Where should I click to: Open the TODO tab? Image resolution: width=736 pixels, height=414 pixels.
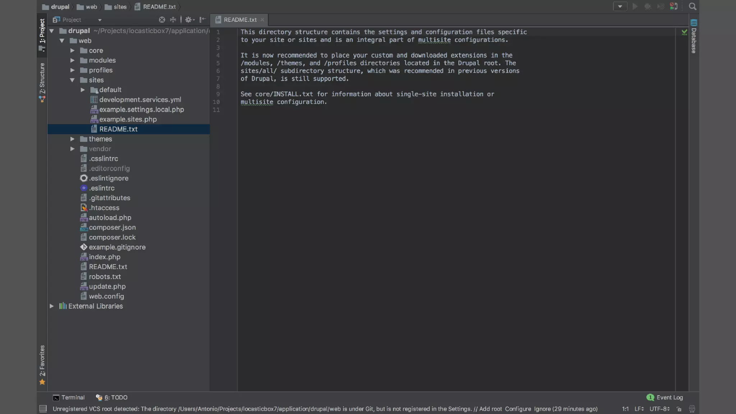click(112, 397)
